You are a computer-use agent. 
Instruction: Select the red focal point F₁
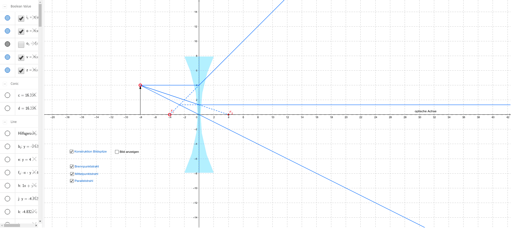170,115
